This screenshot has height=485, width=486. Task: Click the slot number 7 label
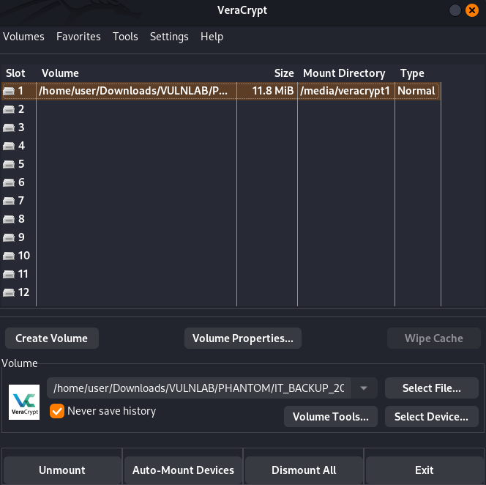point(20,201)
